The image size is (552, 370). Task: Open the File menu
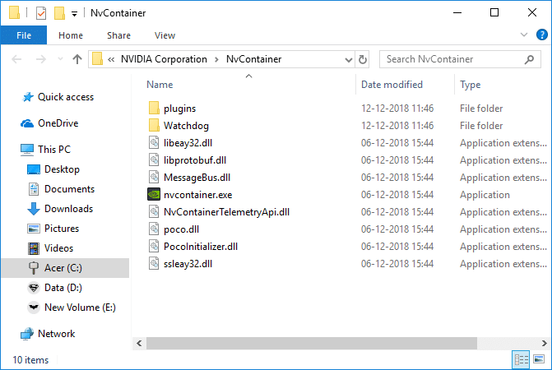click(24, 35)
